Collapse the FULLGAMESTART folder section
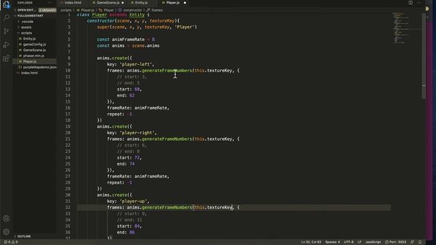Screen dimensions: 436x245 30,16
